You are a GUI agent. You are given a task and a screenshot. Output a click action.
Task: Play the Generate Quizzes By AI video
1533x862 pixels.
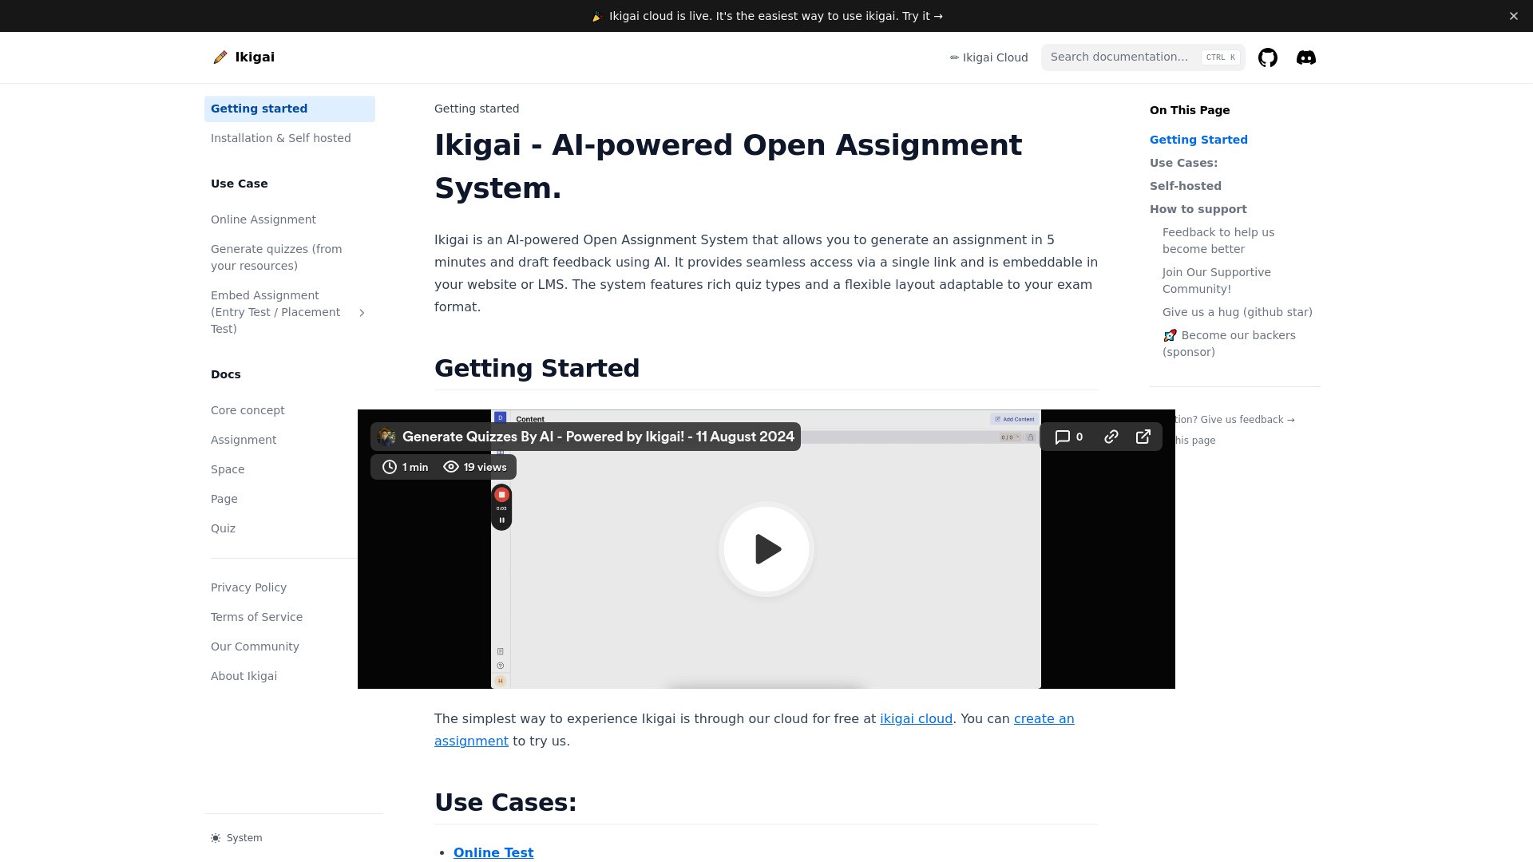coord(766,549)
